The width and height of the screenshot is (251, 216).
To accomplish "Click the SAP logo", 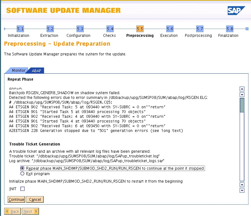I will pyautogui.click(x=236, y=11).
